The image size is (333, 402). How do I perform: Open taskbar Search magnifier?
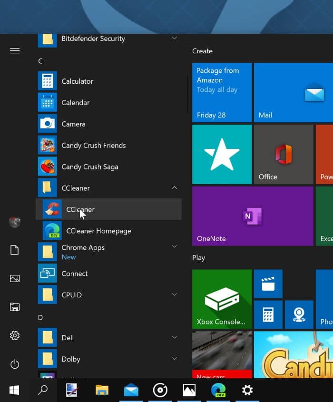coord(43,390)
